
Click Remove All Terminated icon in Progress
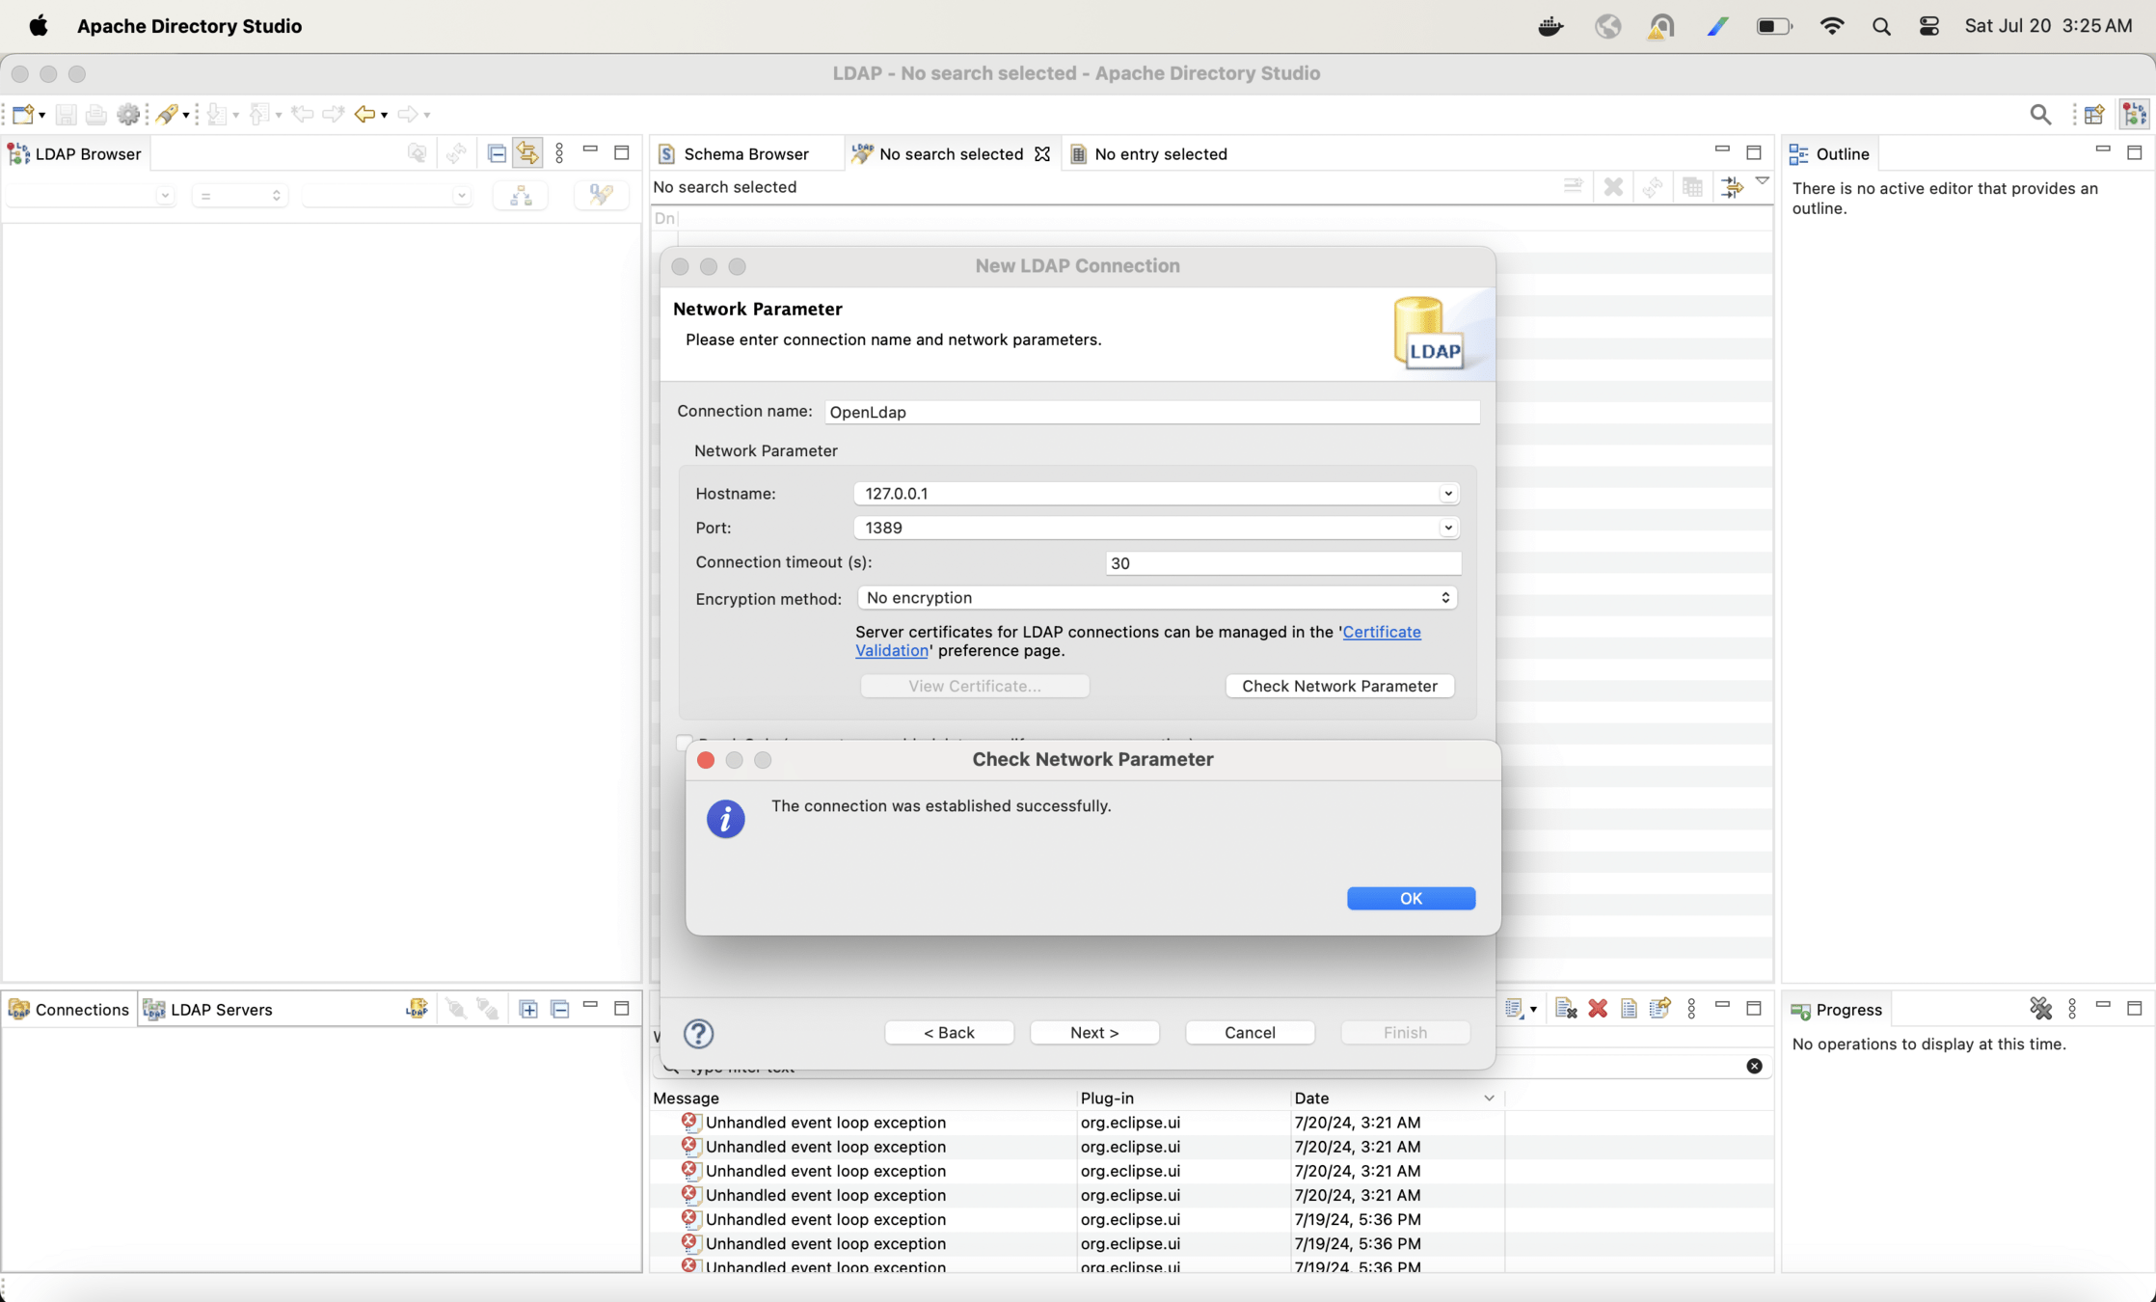point(2040,1009)
